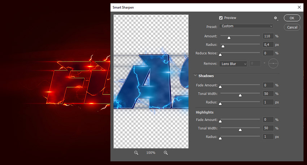
Task: Click the Amount value field
Action: click(x=268, y=36)
